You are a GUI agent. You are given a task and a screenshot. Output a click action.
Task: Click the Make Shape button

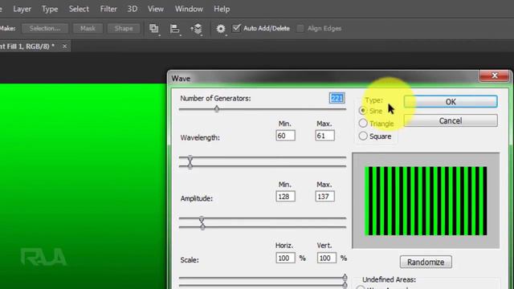124,29
